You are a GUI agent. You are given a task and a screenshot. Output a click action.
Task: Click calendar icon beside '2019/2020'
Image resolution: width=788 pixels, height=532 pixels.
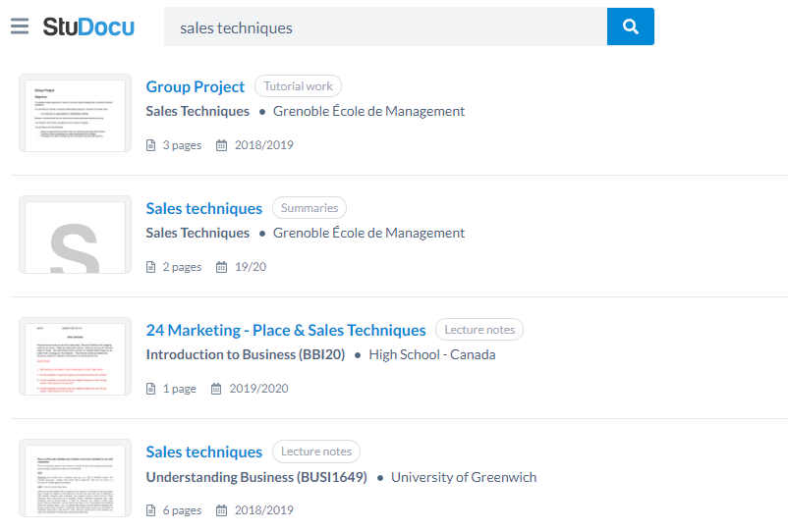216,389
